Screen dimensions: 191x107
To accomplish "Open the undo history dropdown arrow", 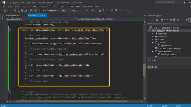I will (33, 11).
